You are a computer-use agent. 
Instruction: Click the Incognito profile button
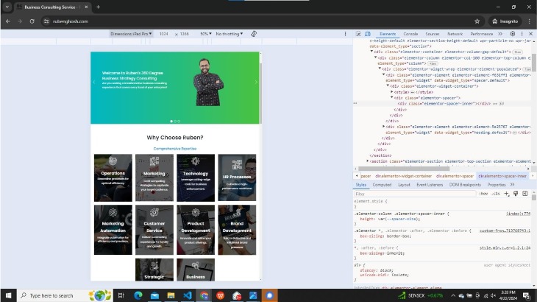pyautogui.click(x=505, y=21)
